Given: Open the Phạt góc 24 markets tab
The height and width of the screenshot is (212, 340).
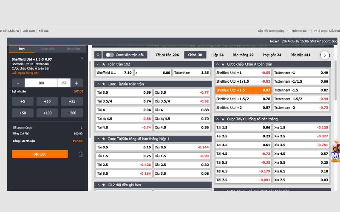Looking at the screenshot, I should (272, 55).
